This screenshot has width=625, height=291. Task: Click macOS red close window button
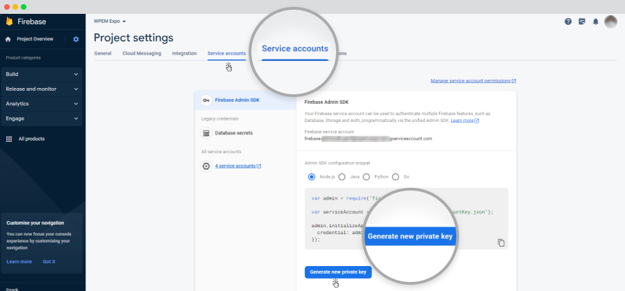pyautogui.click(x=7, y=7)
